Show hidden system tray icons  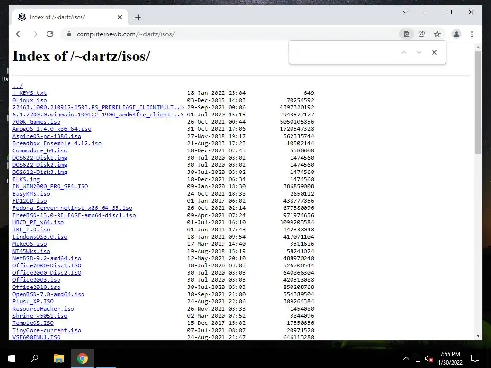pyautogui.click(x=406, y=358)
